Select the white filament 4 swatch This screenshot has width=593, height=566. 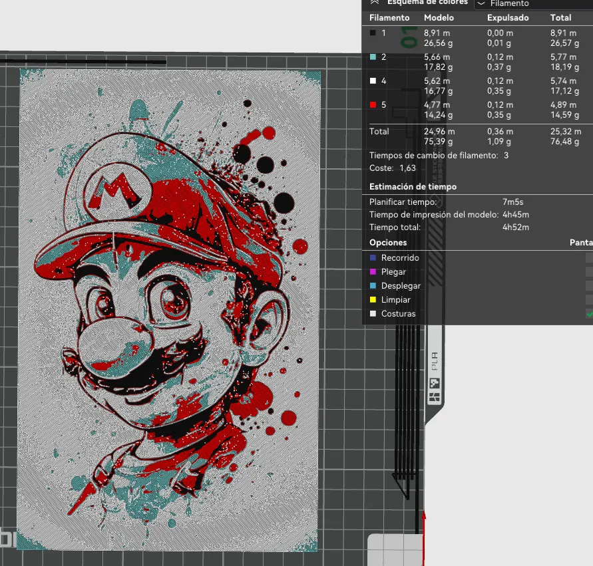[372, 80]
